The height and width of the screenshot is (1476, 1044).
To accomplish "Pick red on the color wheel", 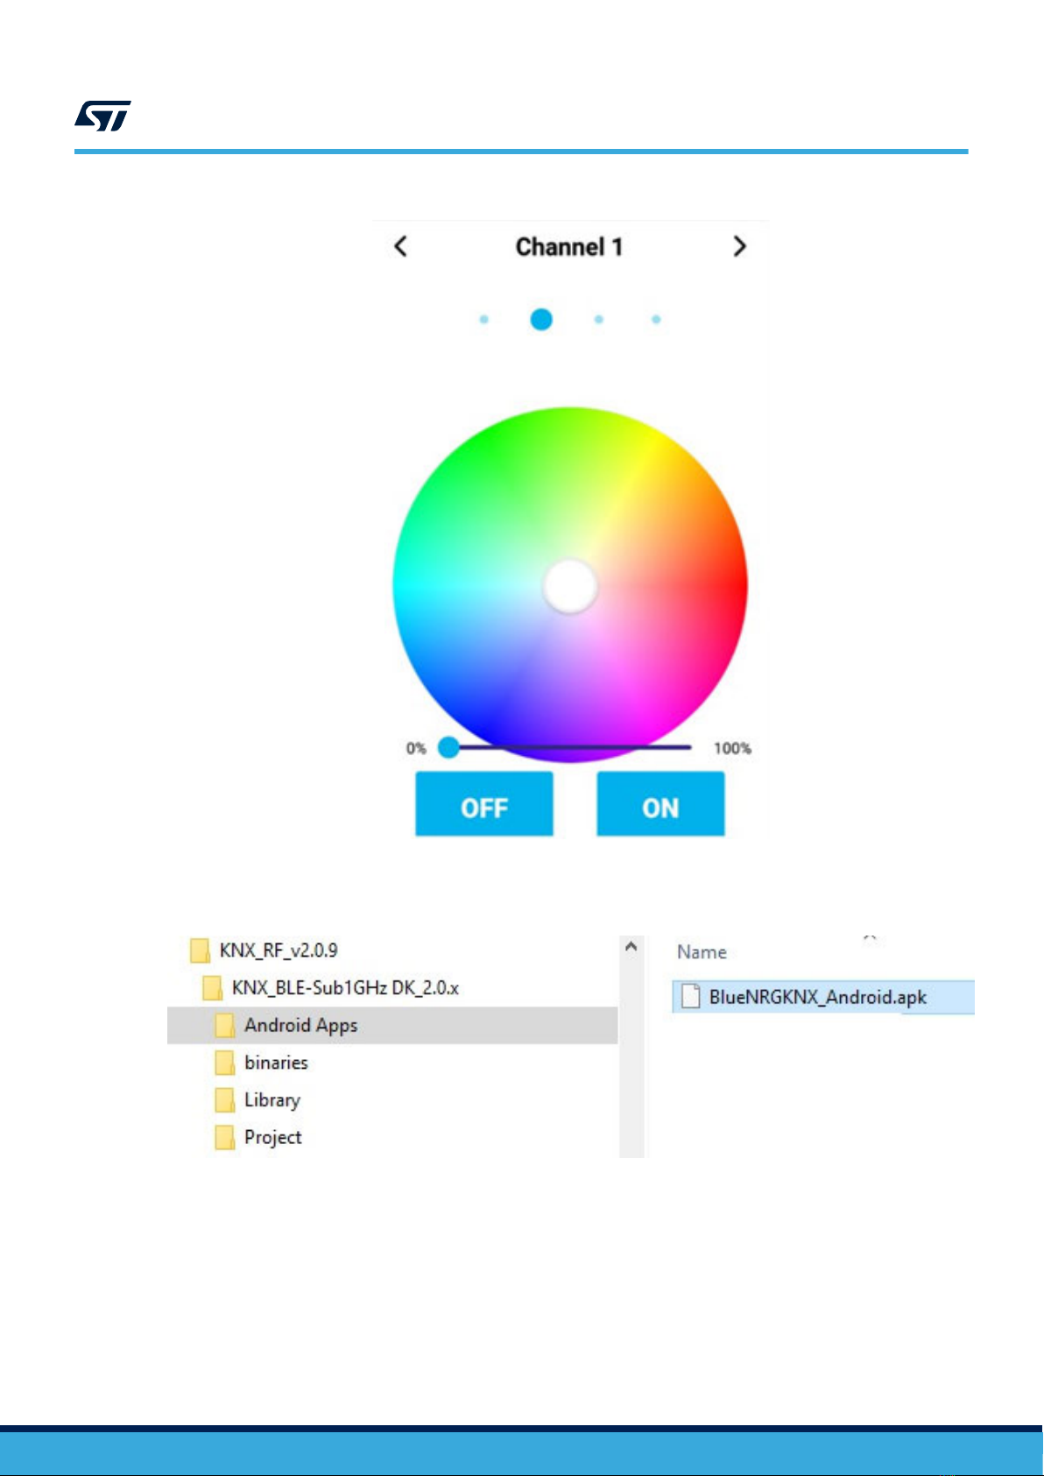I will click(731, 585).
